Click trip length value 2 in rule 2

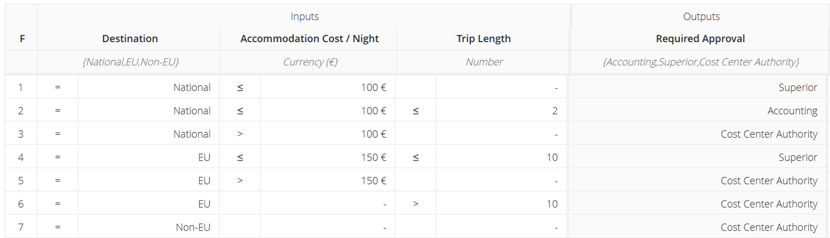[x=502, y=111]
